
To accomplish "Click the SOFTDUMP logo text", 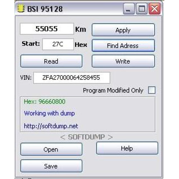I will [x=86, y=137].
